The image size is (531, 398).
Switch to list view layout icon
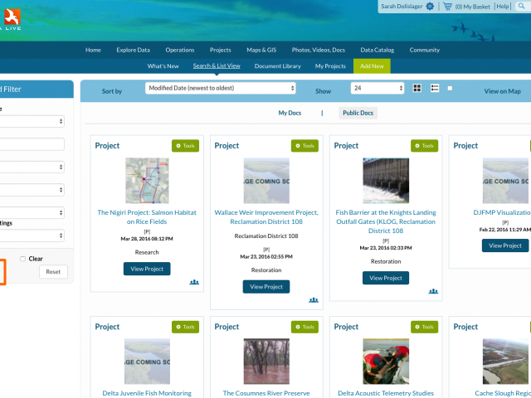(435, 88)
